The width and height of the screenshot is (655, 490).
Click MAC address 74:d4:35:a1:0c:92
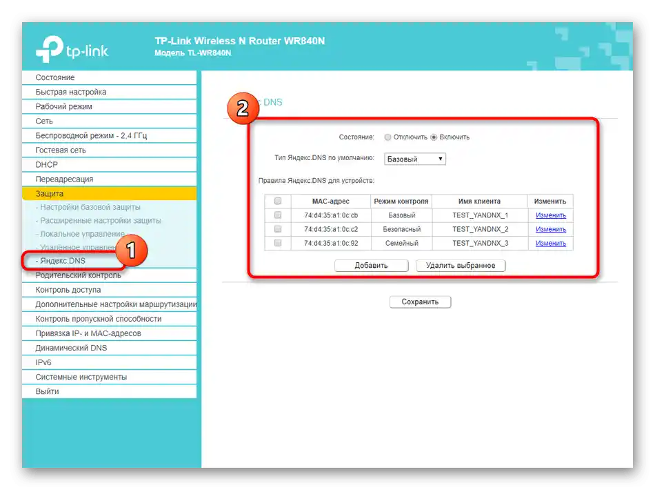(x=331, y=244)
